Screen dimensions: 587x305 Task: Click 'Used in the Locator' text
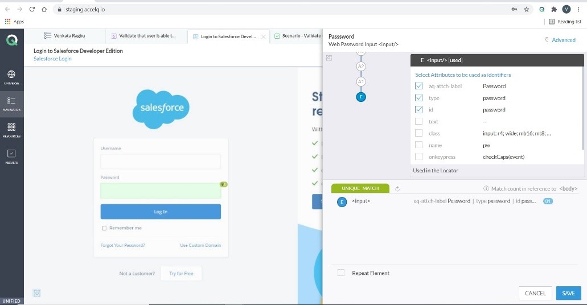click(436, 170)
